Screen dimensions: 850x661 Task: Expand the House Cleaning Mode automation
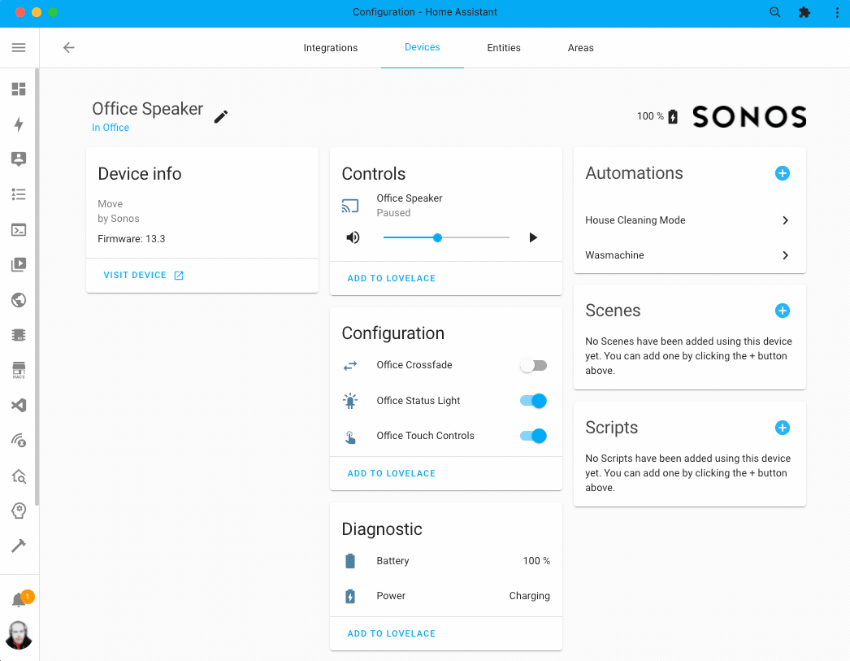coord(785,220)
